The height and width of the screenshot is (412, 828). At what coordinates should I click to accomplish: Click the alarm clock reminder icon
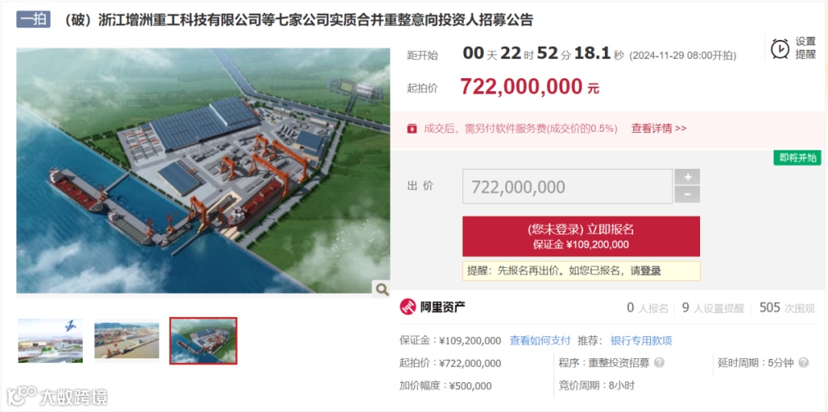coord(780,48)
